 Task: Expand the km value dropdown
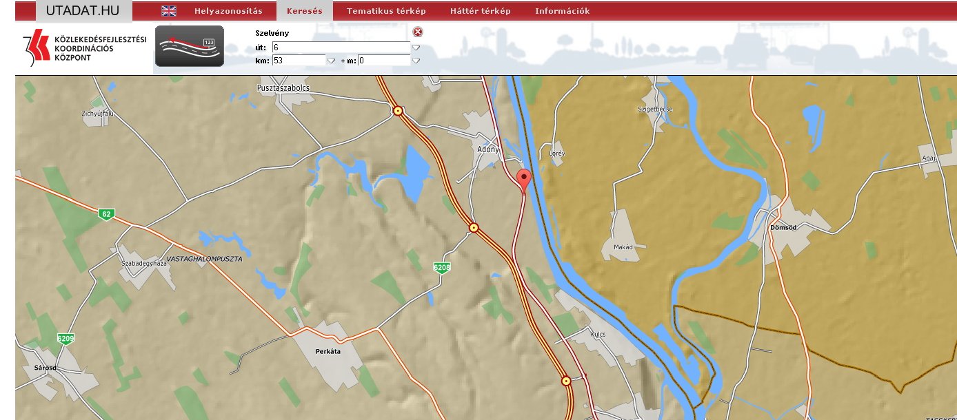pos(331,61)
